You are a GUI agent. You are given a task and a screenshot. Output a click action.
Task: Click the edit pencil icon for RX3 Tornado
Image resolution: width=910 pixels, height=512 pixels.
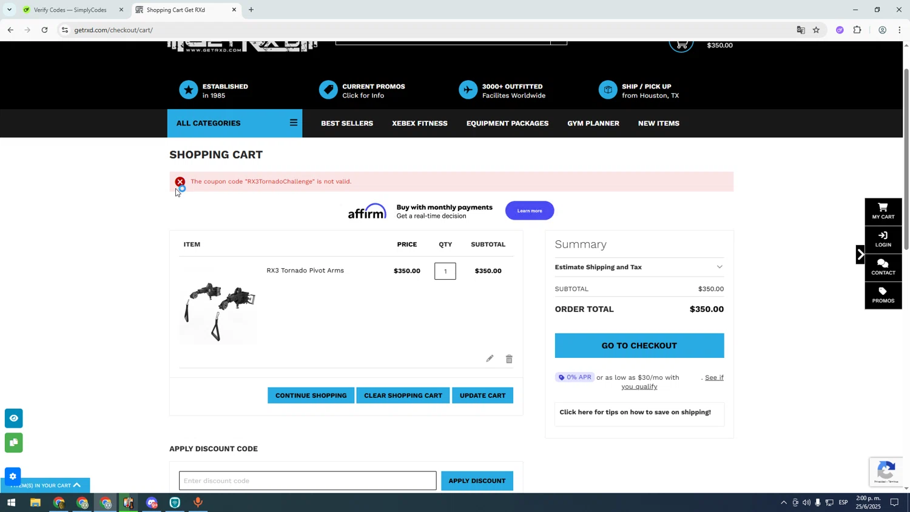click(490, 359)
